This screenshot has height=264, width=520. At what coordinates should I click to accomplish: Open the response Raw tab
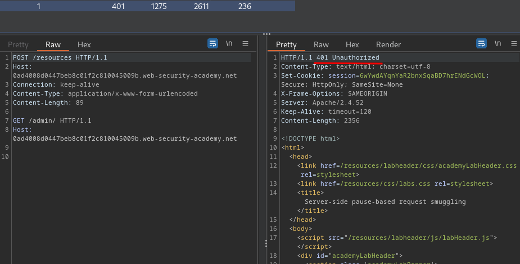[x=321, y=44]
